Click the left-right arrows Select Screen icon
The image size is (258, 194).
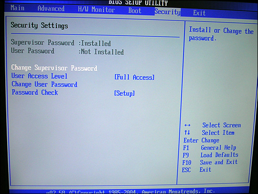pyautogui.click(x=187, y=126)
